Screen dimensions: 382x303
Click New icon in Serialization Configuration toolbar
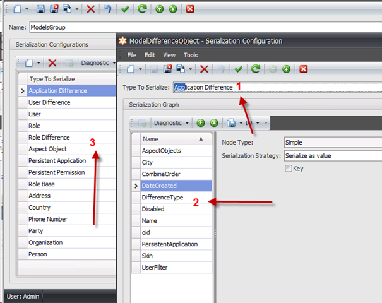(x=131, y=69)
